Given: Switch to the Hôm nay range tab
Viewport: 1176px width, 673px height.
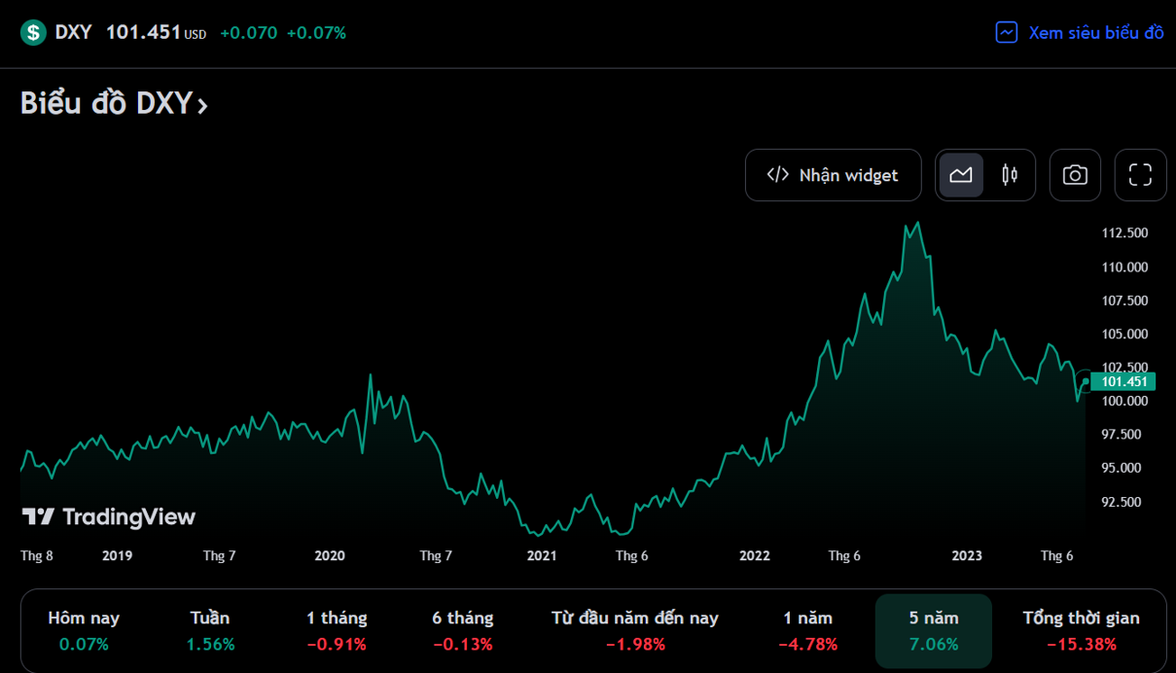Looking at the screenshot, I should [x=83, y=630].
